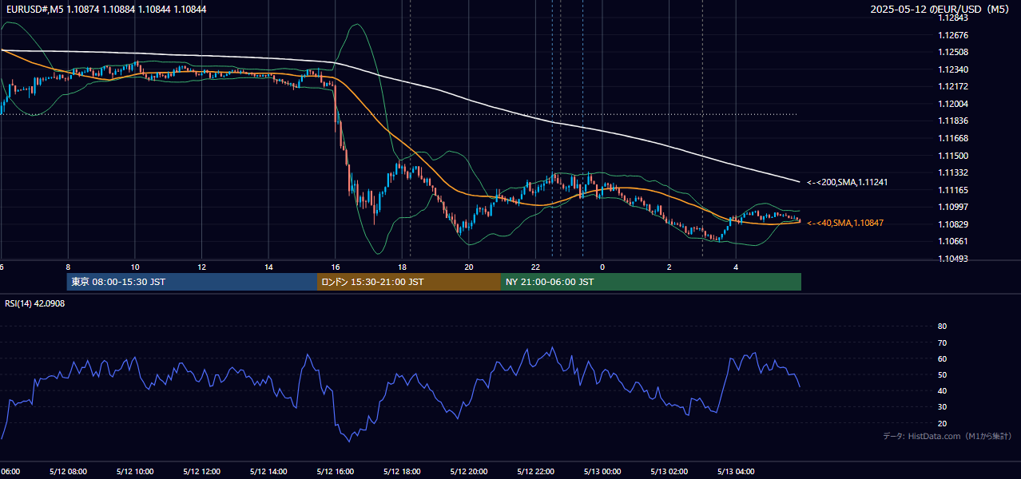Screen dimensions: 1021x479
Task: Click RSI scale level 20
Action: click(x=943, y=423)
